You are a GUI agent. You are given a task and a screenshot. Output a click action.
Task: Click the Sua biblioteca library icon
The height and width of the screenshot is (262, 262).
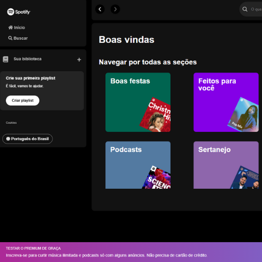6,59
